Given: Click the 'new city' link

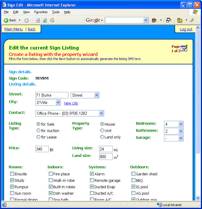Looking at the screenshot, I should (71, 103).
